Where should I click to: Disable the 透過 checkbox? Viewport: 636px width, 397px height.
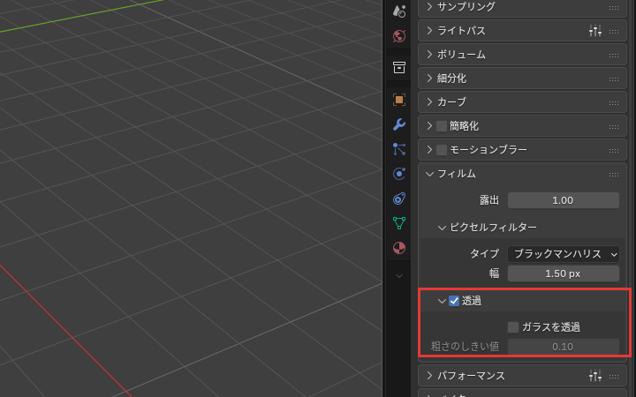pyautogui.click(x=454, y=301)
